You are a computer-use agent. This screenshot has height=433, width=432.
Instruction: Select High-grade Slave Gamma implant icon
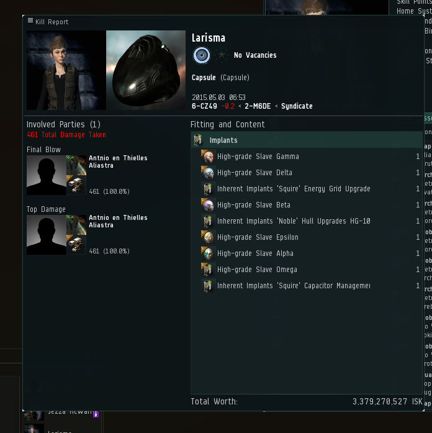208,157
